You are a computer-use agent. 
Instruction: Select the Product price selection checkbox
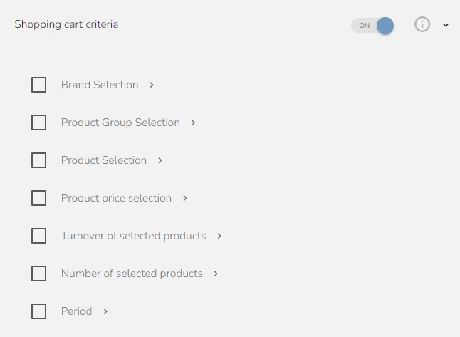tap(39, 198)
